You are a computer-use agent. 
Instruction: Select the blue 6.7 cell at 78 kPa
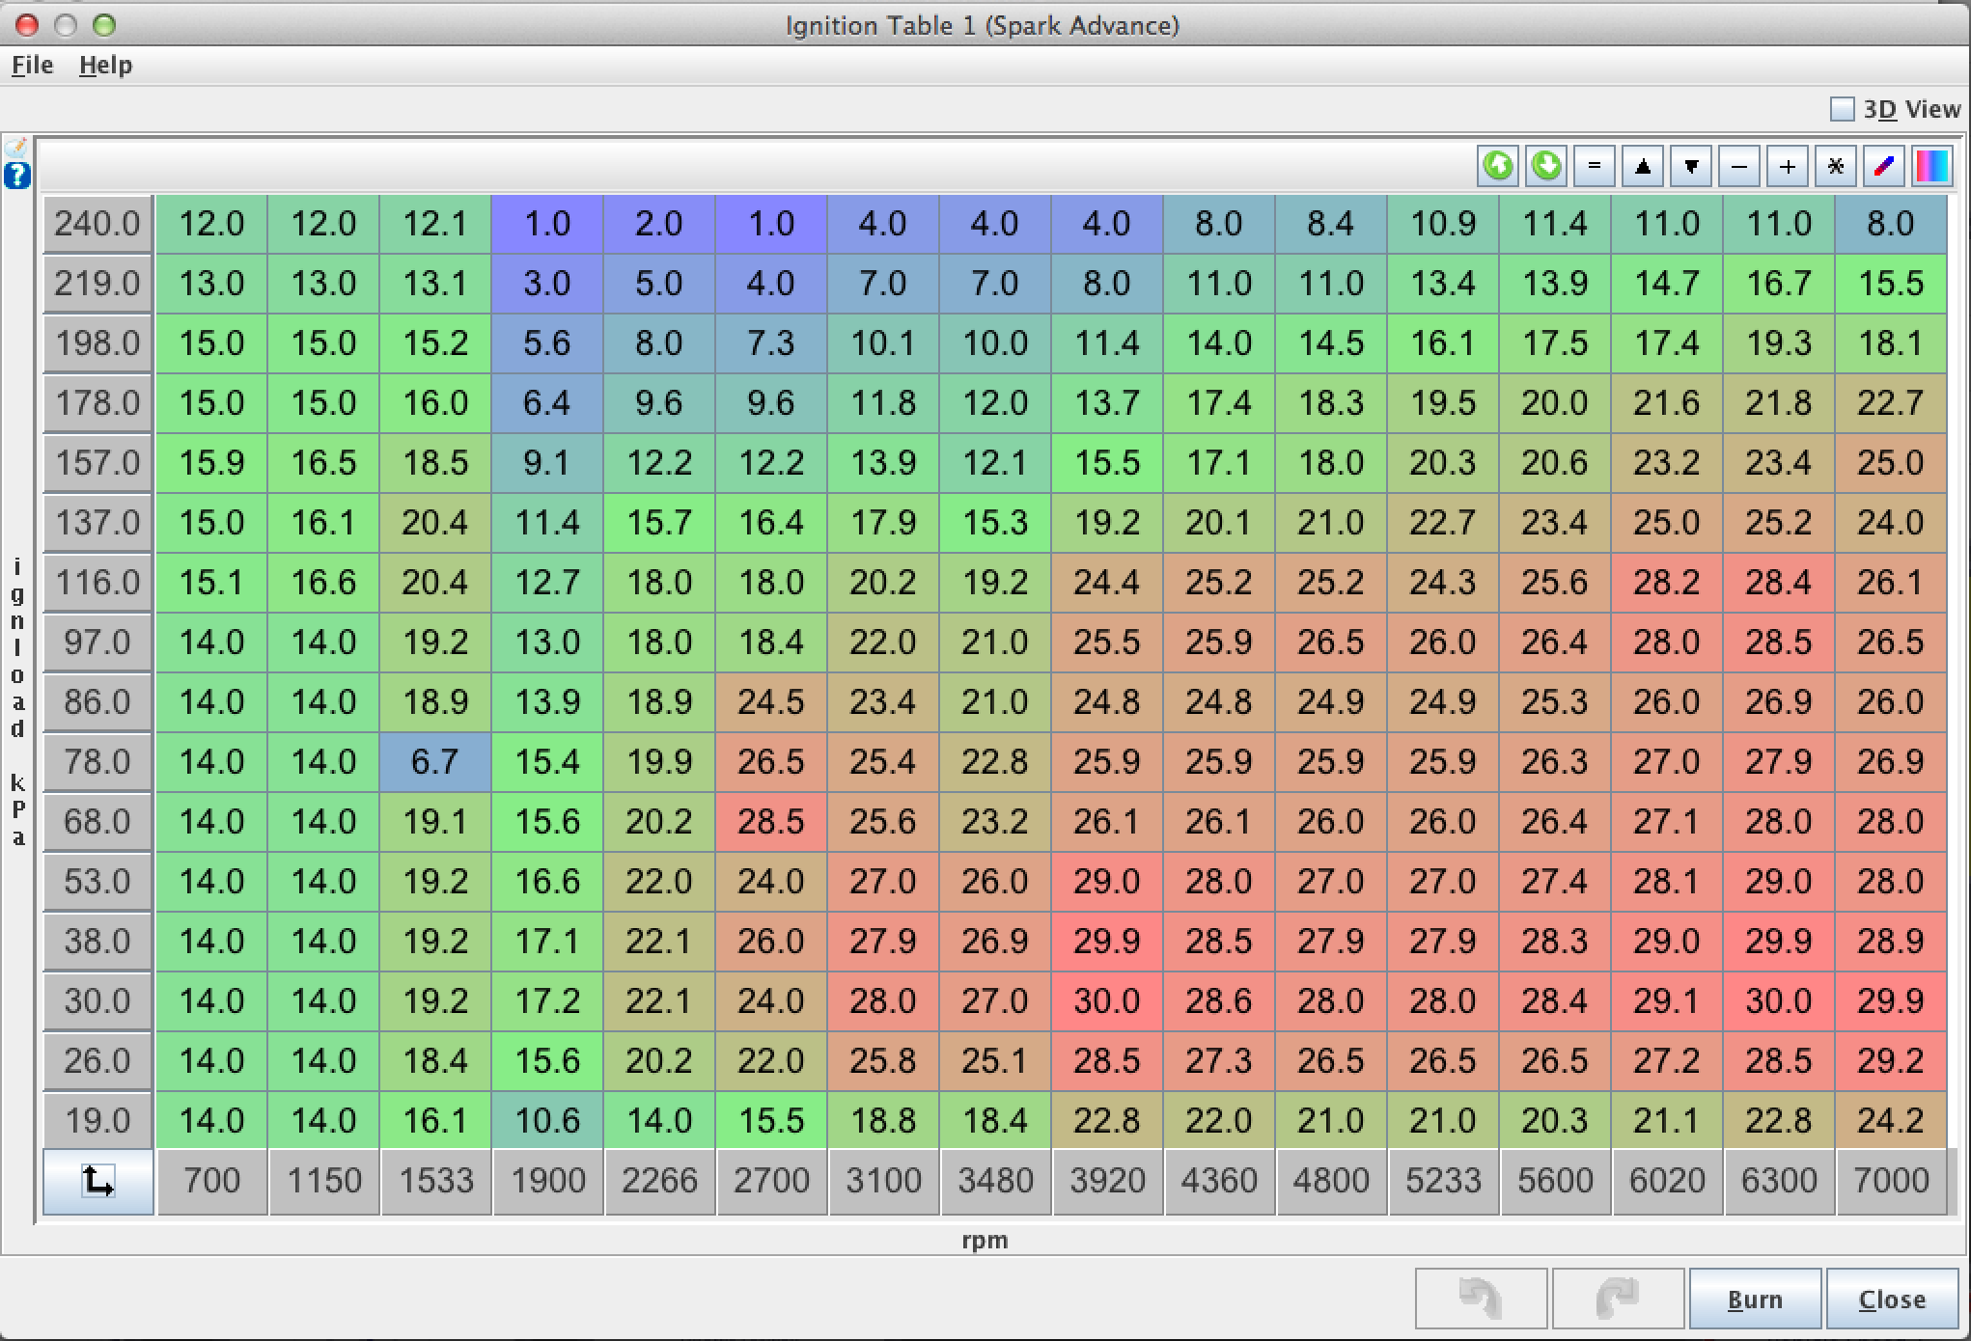pos(435,761)
